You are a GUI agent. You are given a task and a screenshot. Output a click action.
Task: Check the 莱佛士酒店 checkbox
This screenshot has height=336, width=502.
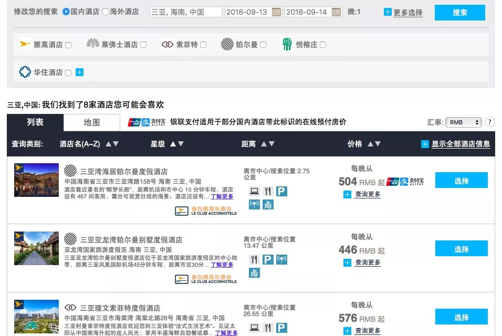(x=143, y=45)
